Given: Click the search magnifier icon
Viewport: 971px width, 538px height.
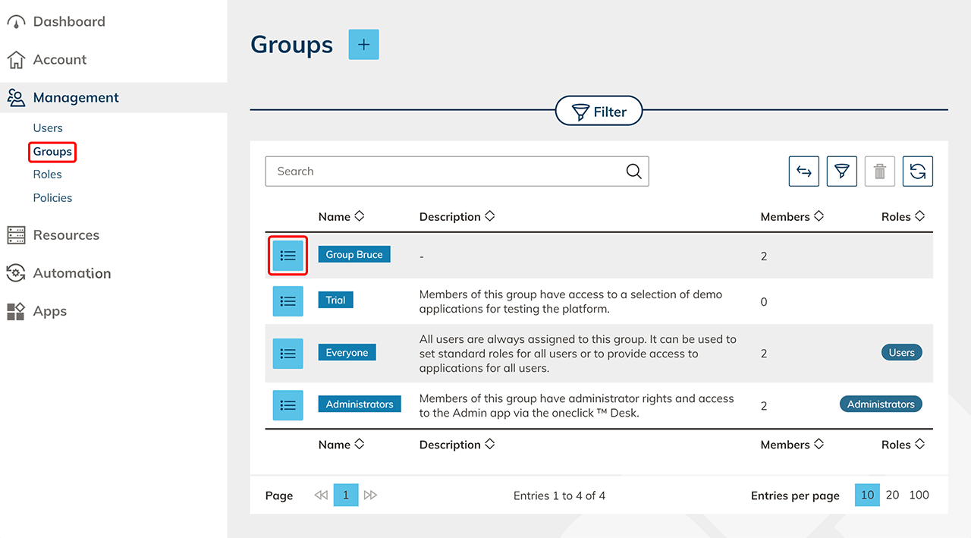Looking at the screenshot, I should [x=633, y=171].
